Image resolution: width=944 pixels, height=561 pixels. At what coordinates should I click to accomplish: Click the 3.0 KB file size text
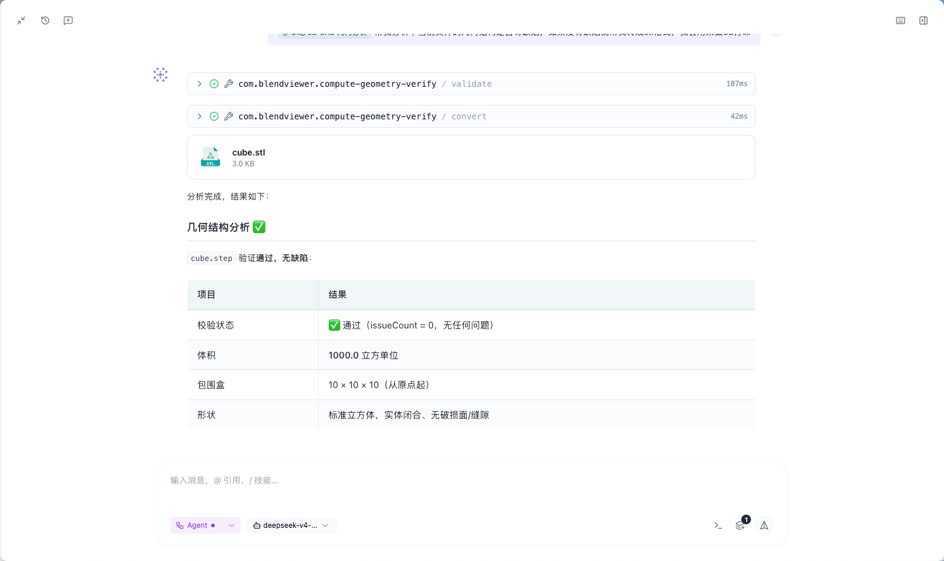pyautogui.click(x=243, y=164)
